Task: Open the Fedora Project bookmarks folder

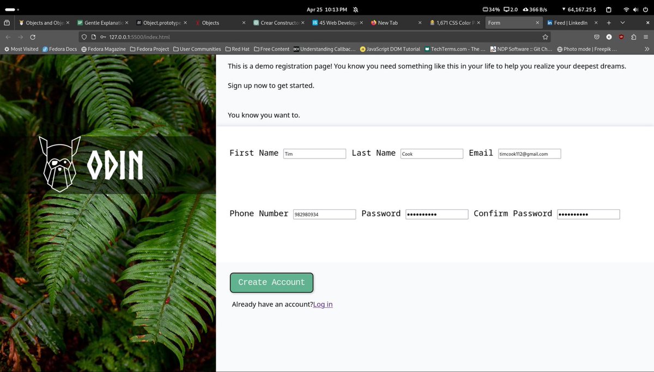Action: point(149,49)
